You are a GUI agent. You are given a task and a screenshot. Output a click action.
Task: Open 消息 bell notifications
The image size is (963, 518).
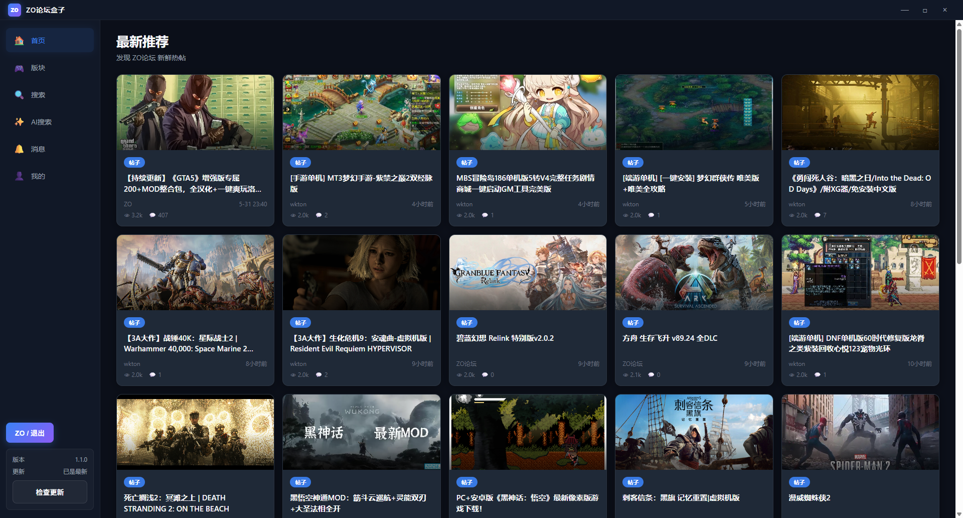pyautogui.click(x=50, y=149)
